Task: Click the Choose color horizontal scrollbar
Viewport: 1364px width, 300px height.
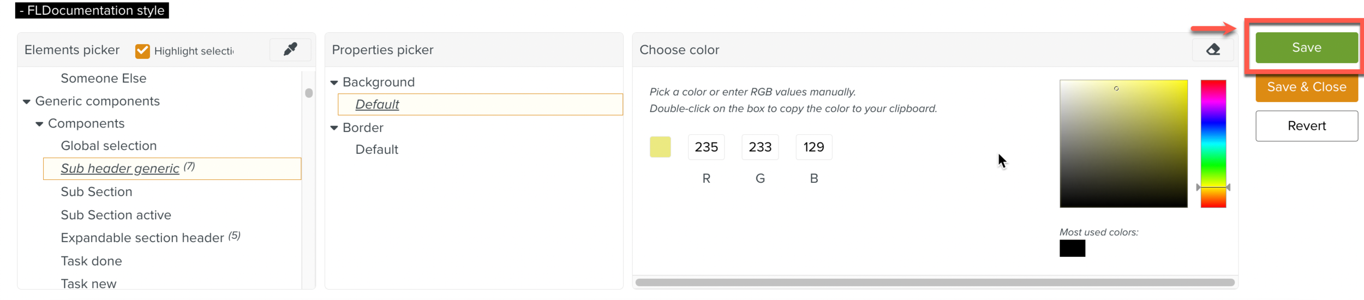Action: click(934, 283)
